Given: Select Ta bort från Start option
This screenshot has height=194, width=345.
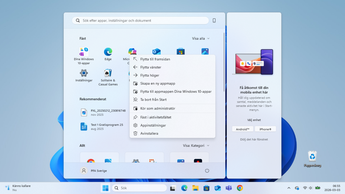Looking at the screenshot, I should pyautogui.click(x=153, y=100).
